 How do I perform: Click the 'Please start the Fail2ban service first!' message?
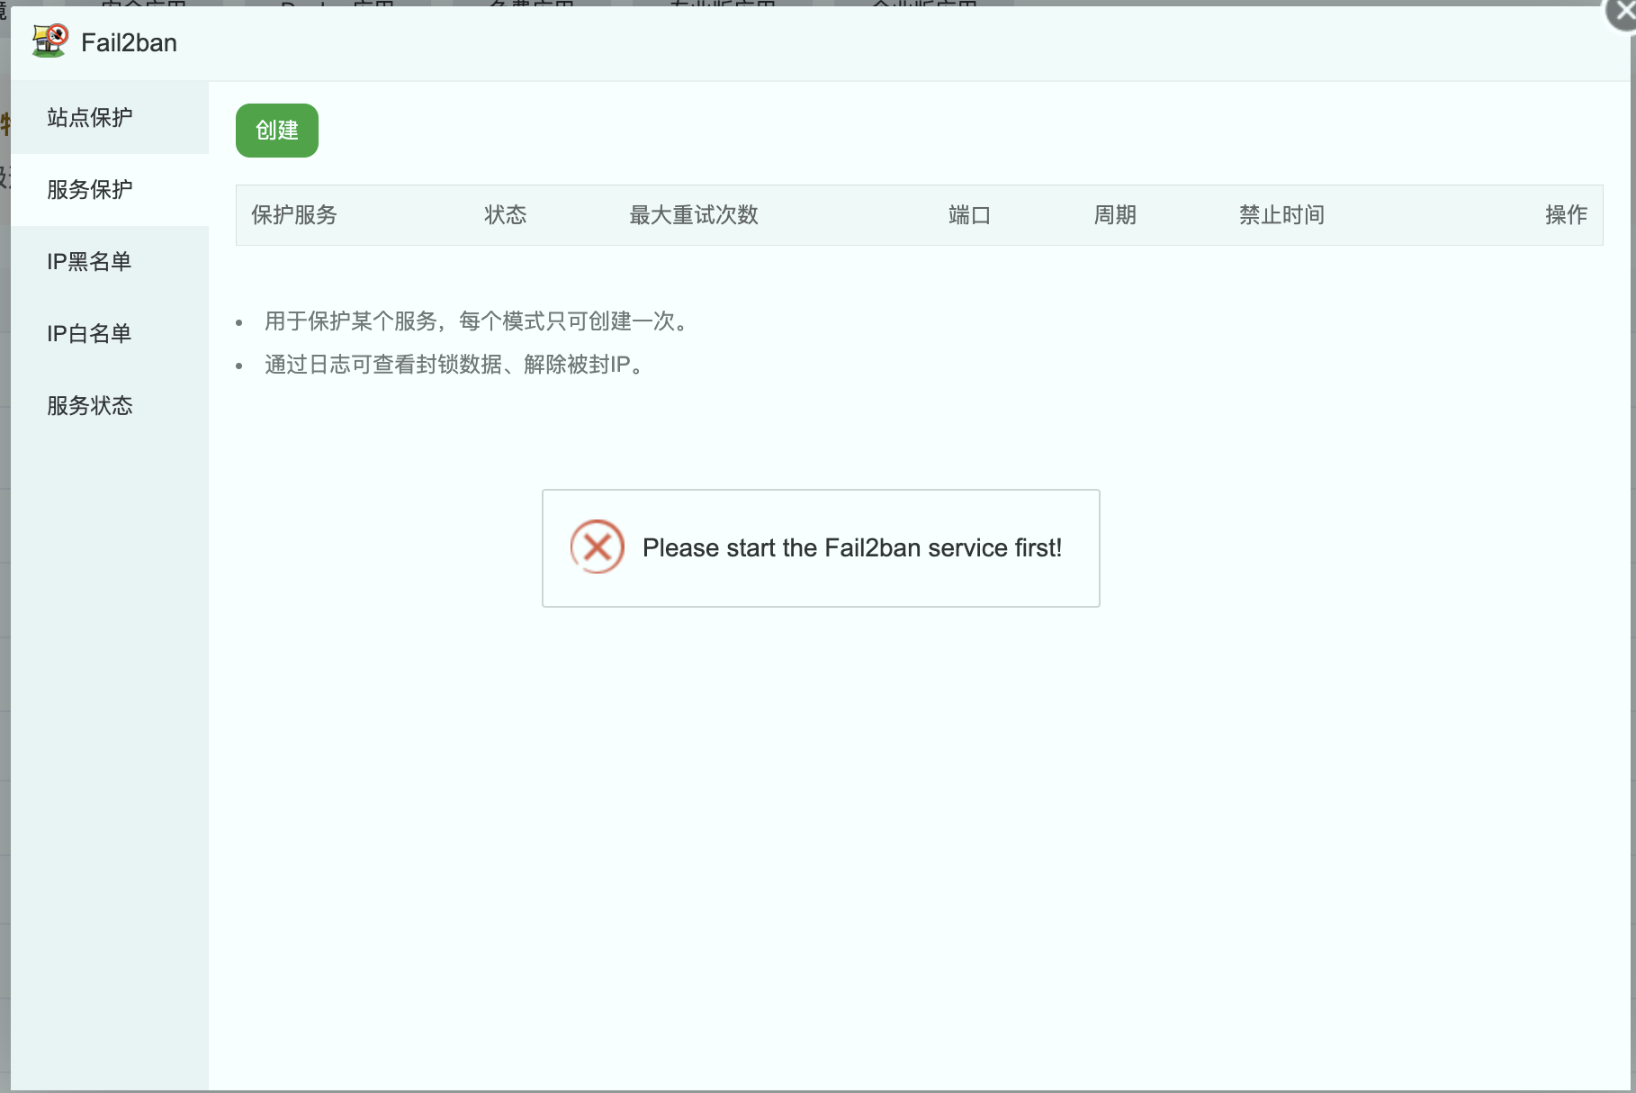tap(852, 547)
